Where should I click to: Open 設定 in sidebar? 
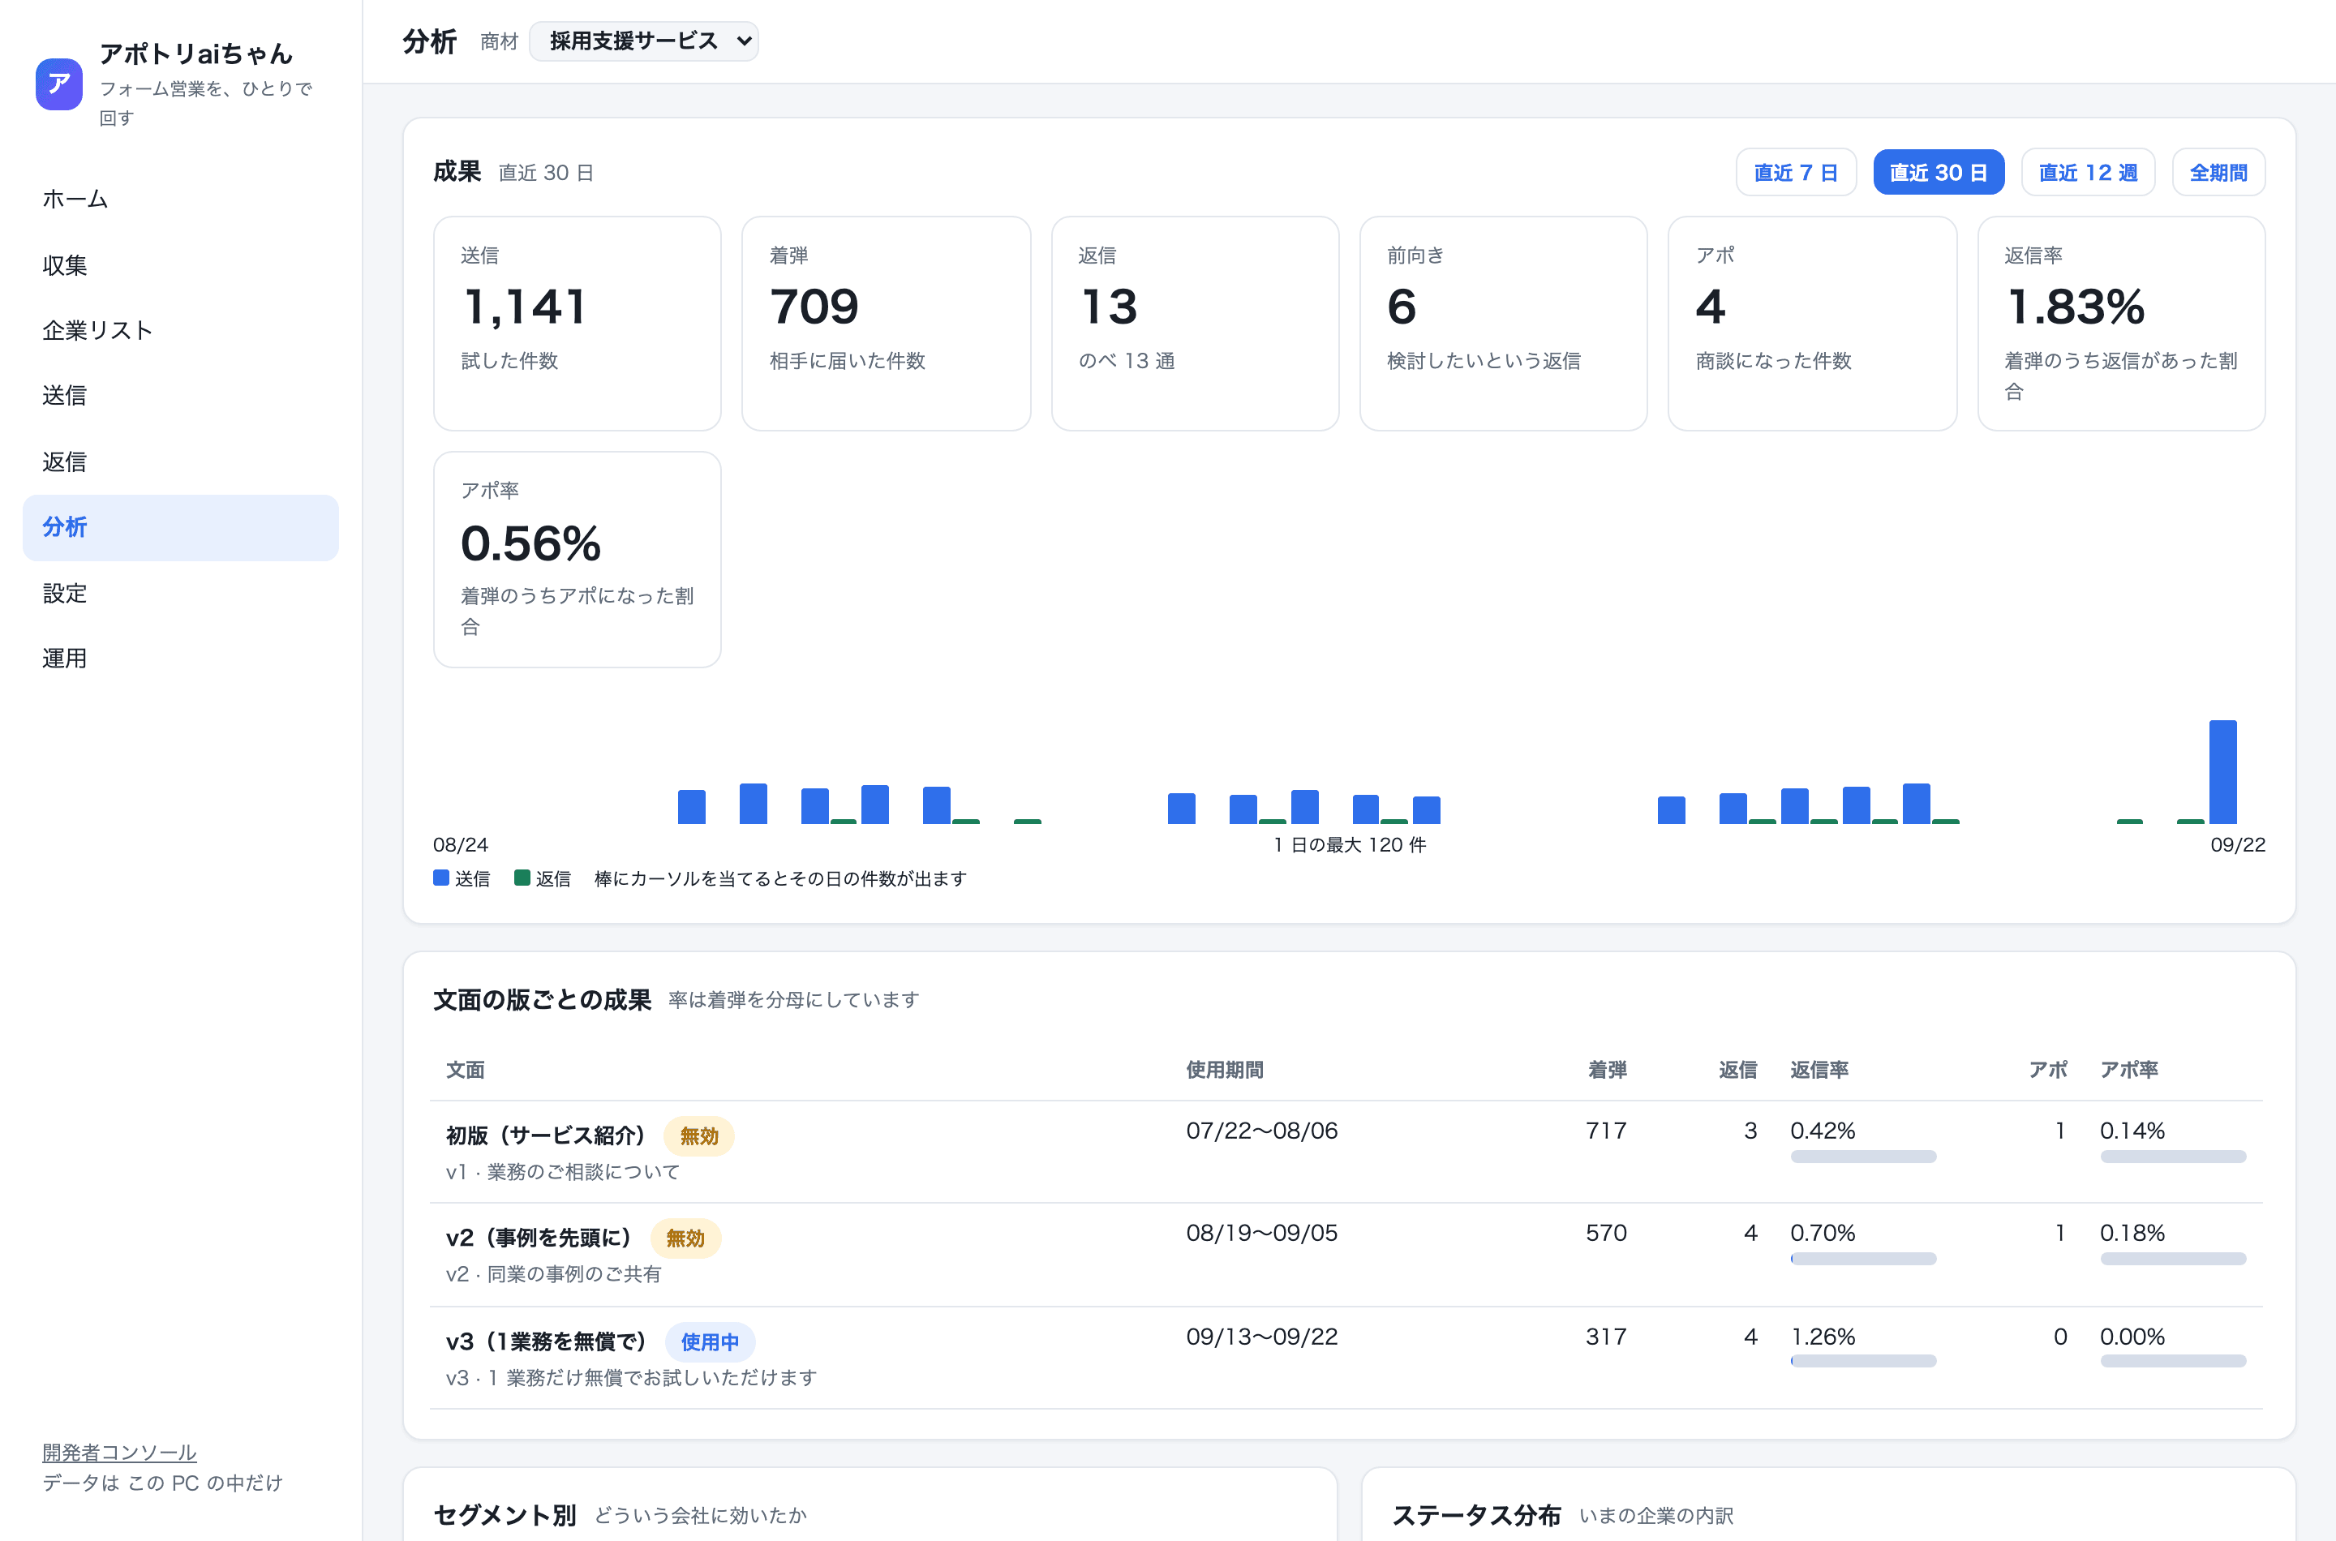[181, 594]
